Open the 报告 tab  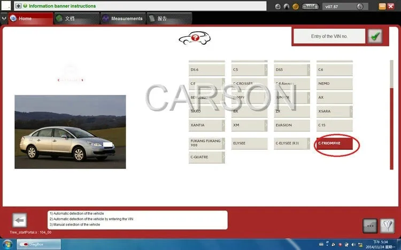pyautogui.click(x=169, y=18)
